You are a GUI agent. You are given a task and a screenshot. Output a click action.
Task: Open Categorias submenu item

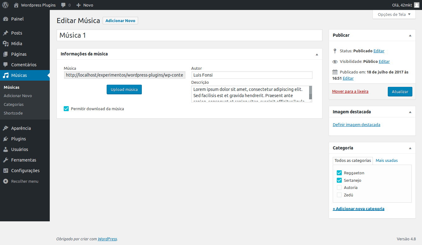pyautogui.click(x=14, y=105)
